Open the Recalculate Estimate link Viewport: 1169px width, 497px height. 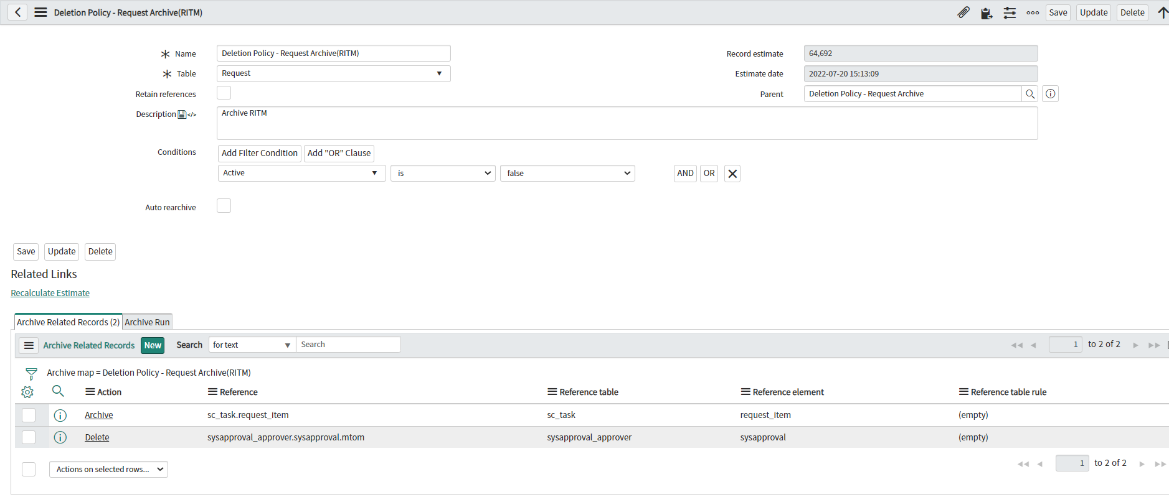tap(50, 293)
